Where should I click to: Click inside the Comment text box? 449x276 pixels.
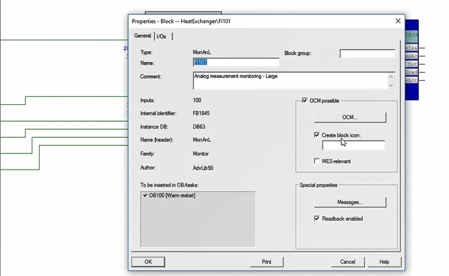coord(291,81)
